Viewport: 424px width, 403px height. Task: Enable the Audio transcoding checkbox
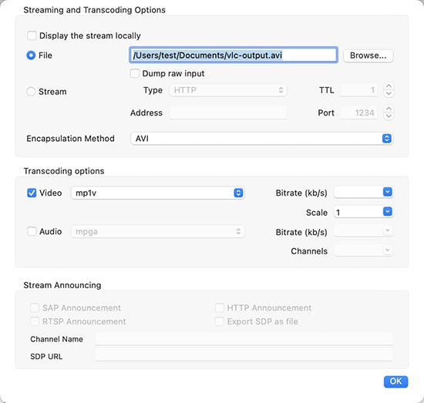(x=32, y=232)
